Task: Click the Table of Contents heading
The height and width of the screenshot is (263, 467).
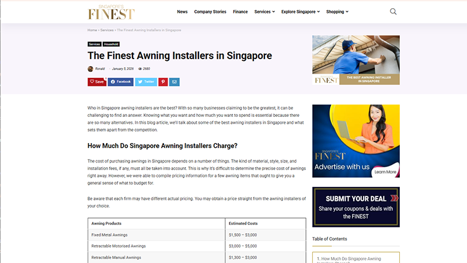Action: click(329, 239)
